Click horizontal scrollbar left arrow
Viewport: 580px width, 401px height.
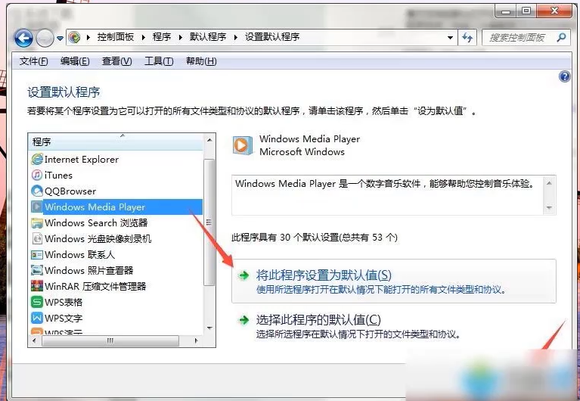[34, 340]
